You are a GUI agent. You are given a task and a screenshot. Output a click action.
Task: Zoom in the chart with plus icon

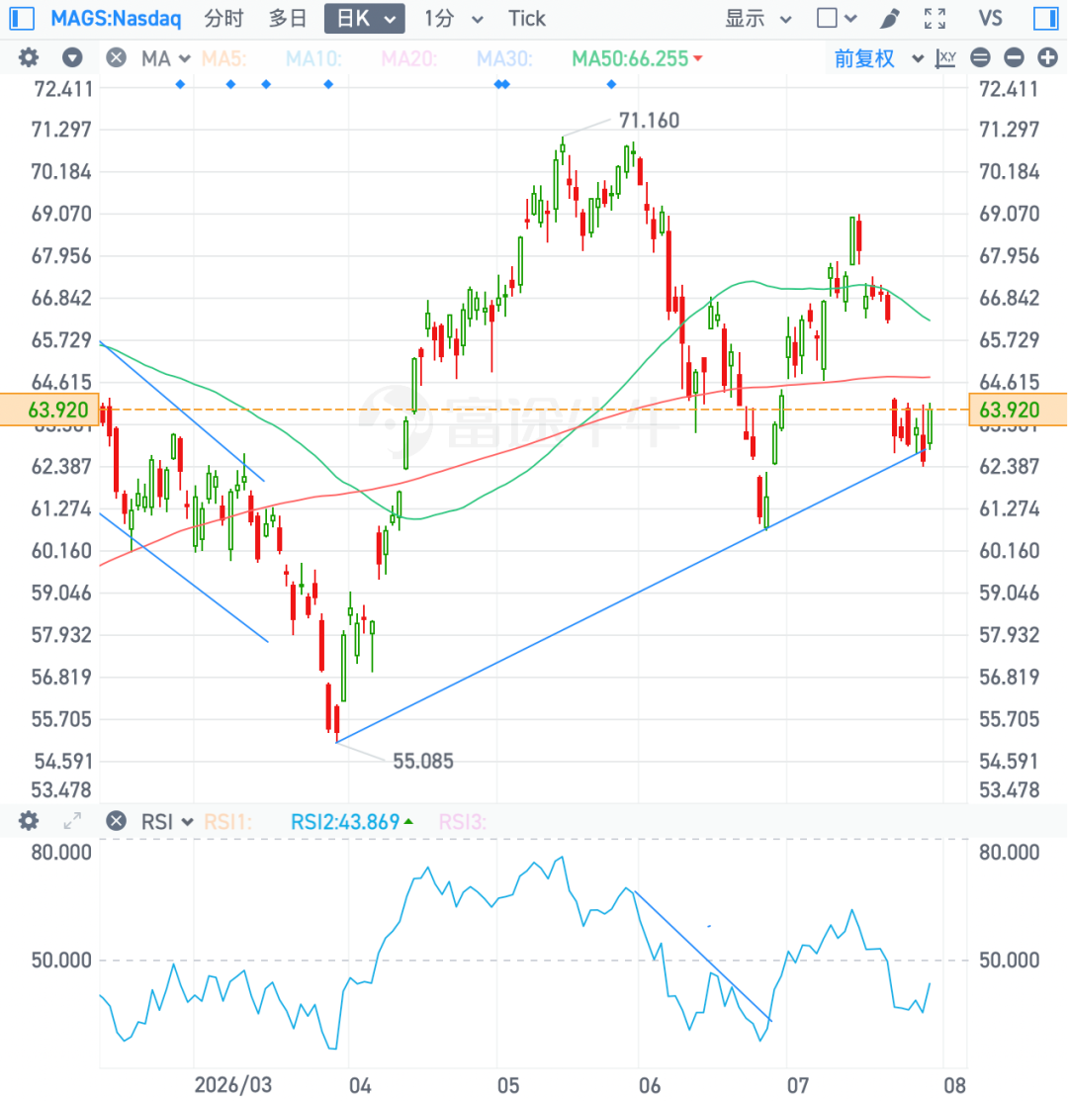tap(1047, 57)
